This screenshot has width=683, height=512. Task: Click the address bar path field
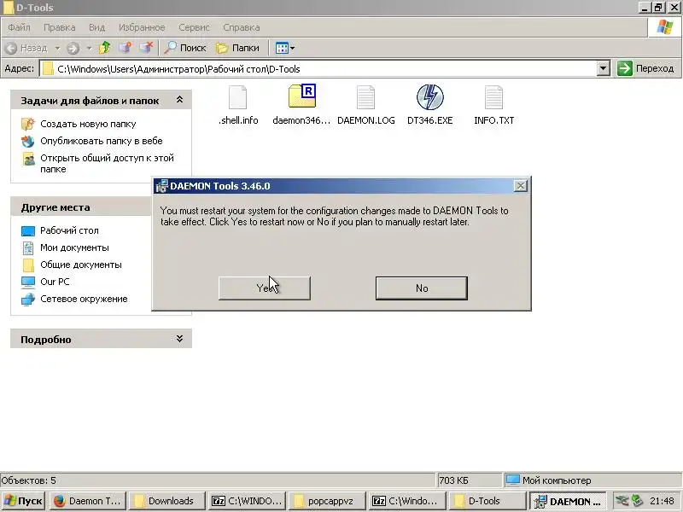[x=318, y=69]
